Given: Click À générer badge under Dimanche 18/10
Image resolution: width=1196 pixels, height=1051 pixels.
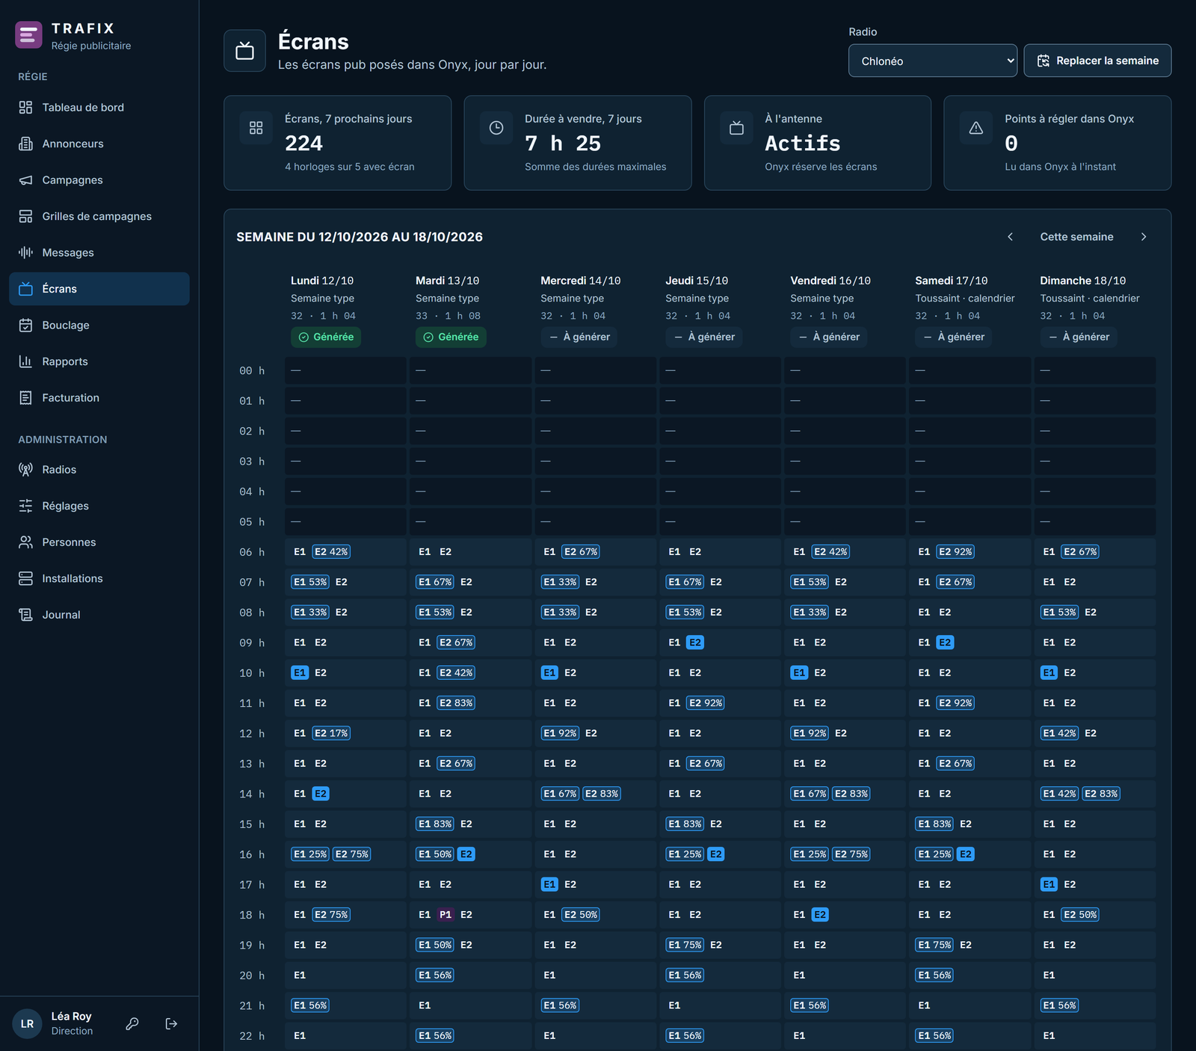Looking at the screenshot, I should [x=1079, y=337].
